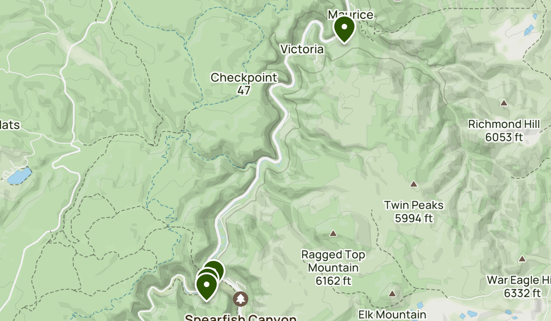Viewport: 551px width, 321px height.
Task: Click the Spearfish Canyon label text
Action: 241,317
